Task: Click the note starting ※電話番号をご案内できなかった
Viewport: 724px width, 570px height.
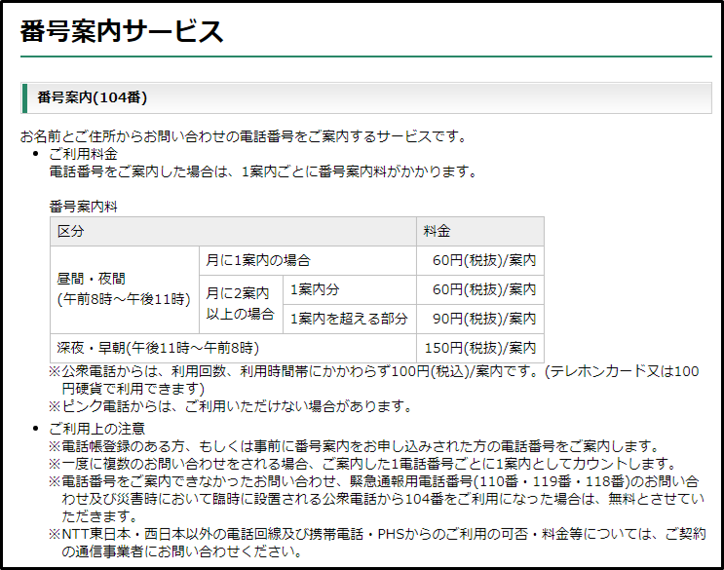Action: pyautogui.click(x=376, y=499)
